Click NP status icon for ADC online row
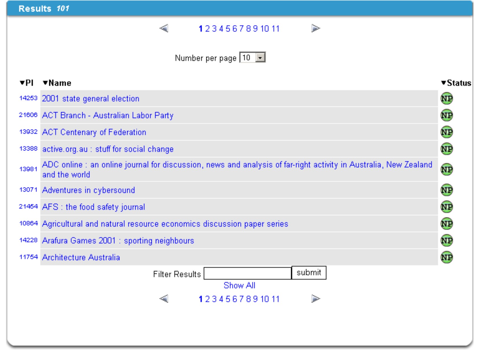The height and width of the screenshot is (357, 484). pos(446,170)
